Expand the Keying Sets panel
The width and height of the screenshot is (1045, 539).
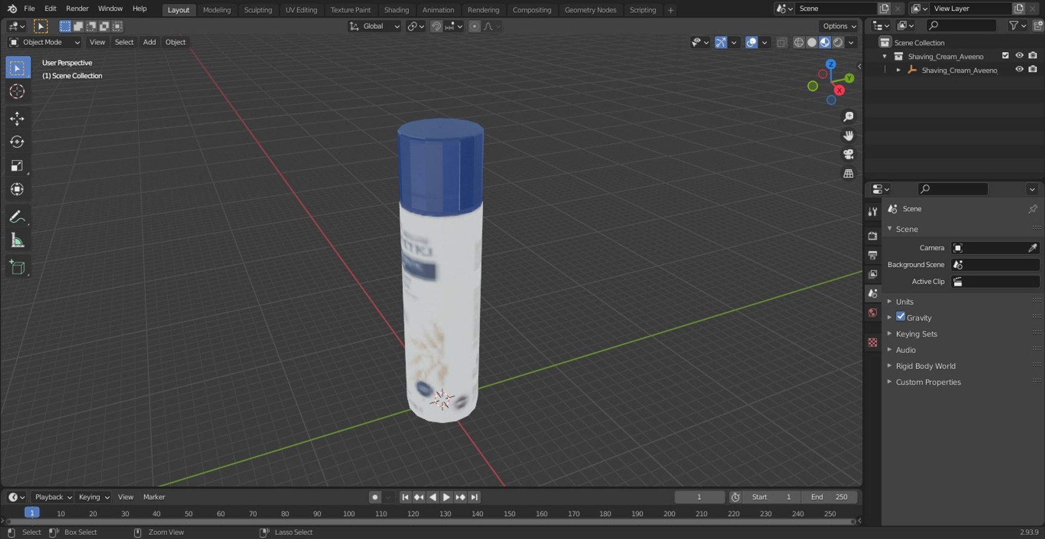tap(917, 334)
